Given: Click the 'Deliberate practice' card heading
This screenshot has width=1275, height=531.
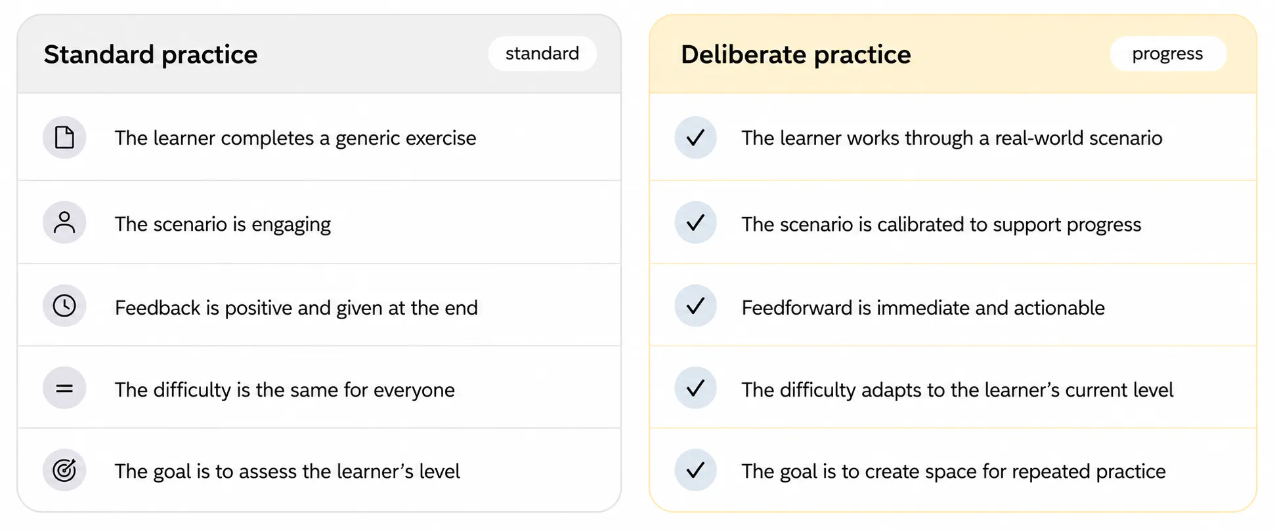Looking at the screenshot, I should click(x=796, y=54).
